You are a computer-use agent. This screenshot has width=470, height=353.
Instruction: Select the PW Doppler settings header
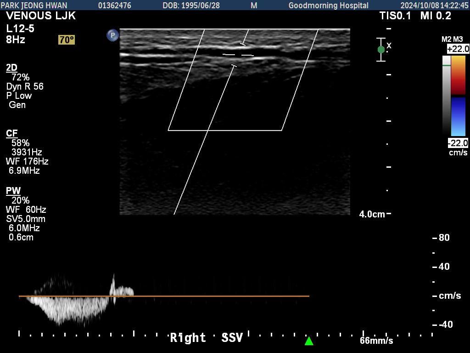coord(13,191)
